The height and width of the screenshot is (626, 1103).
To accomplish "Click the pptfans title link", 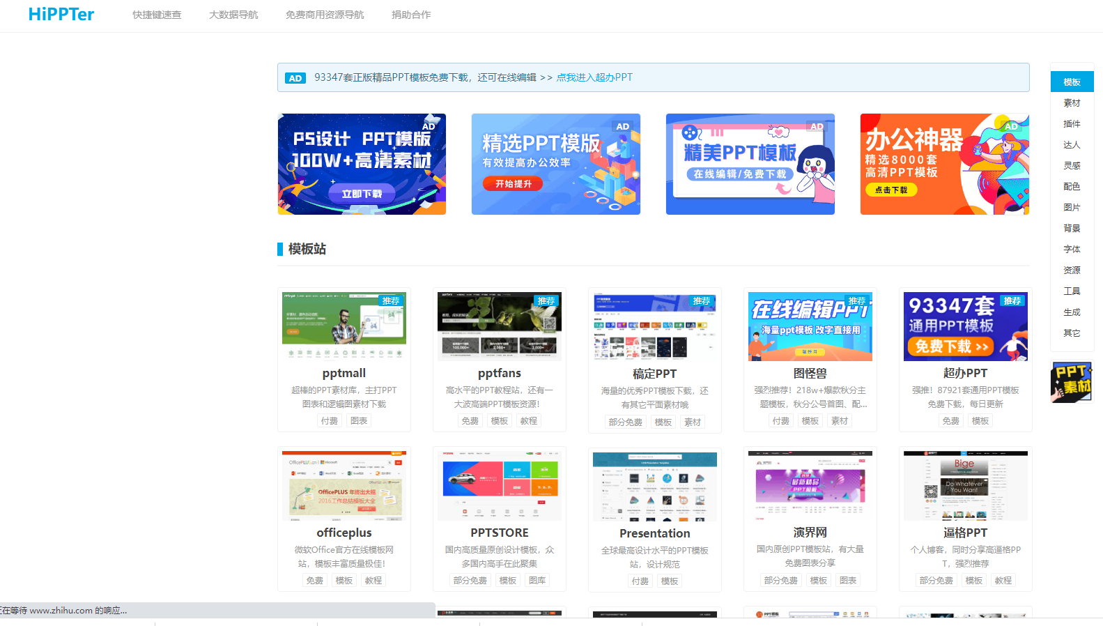I will (500, 374).
